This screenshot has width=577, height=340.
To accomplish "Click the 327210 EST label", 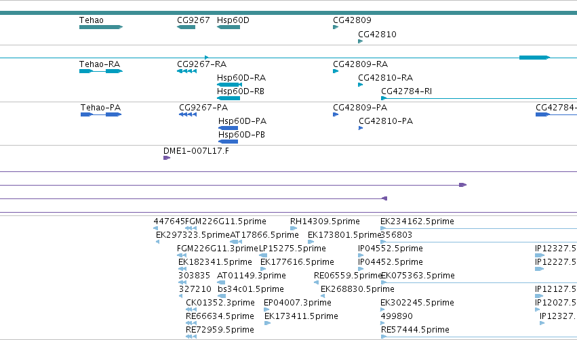I will pyautogui.click(x=195, y=289).
